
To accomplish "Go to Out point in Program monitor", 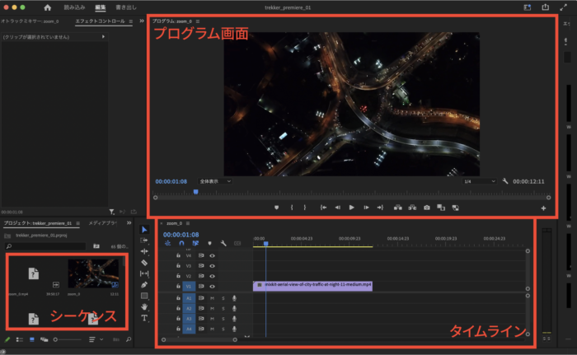I will tap(380, 208).
